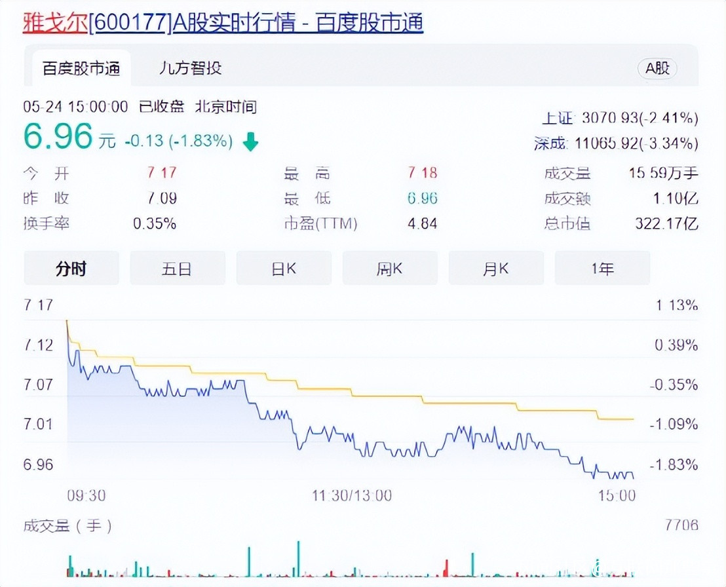Click the 15:00 time axis label
The width and height of the screenshot is (726, 587).
point(617,496)
